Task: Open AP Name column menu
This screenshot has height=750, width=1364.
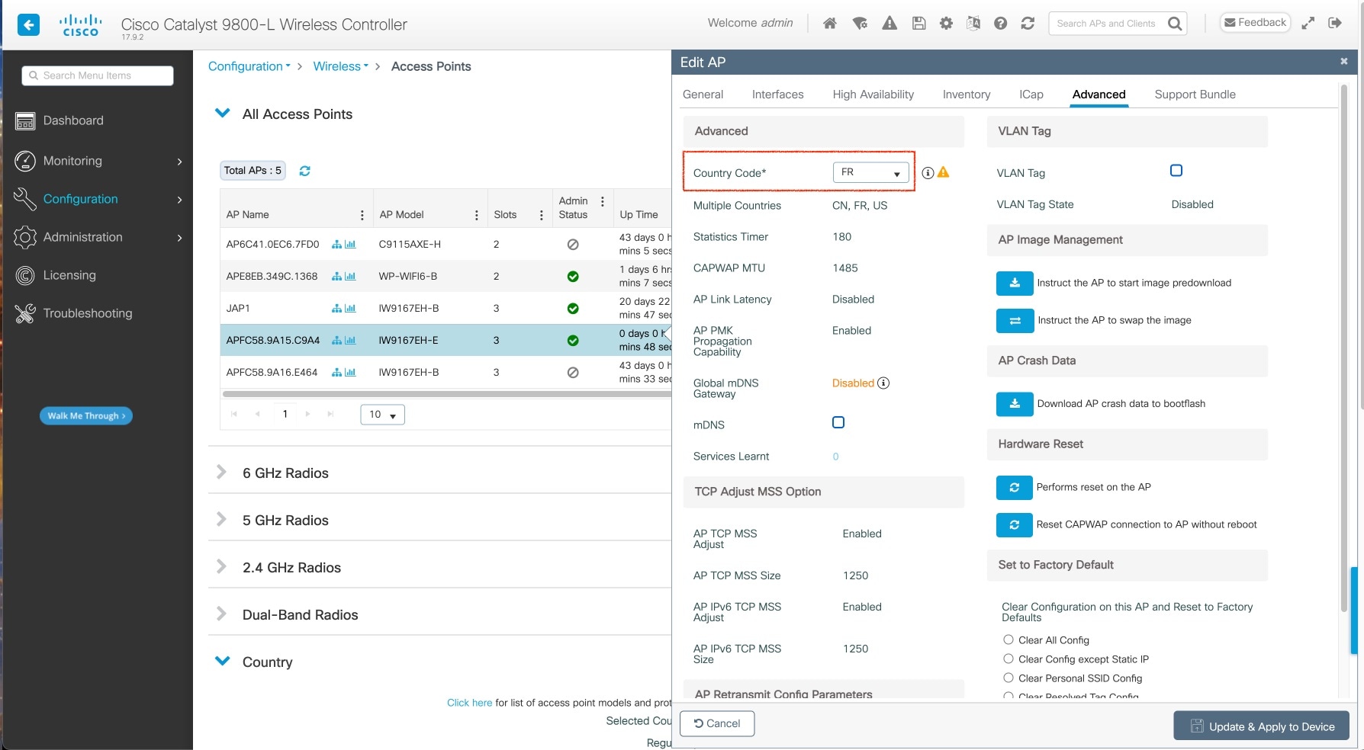Action: [x=362, y=216]
